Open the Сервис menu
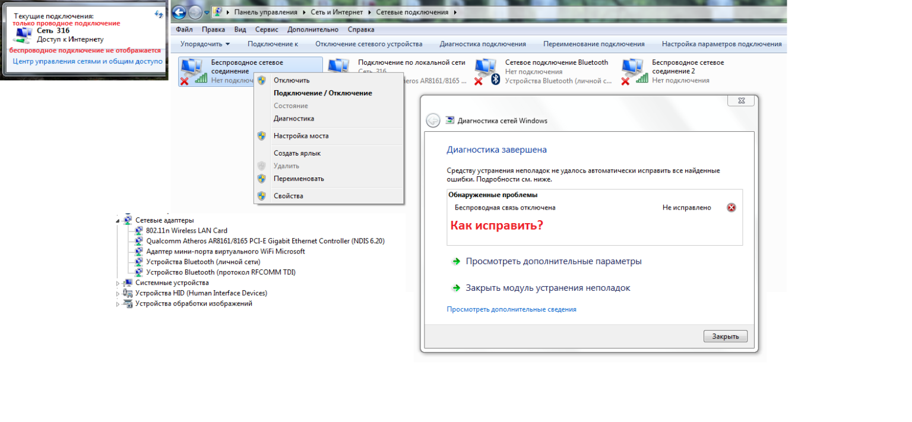 click(x=267, y=30)
